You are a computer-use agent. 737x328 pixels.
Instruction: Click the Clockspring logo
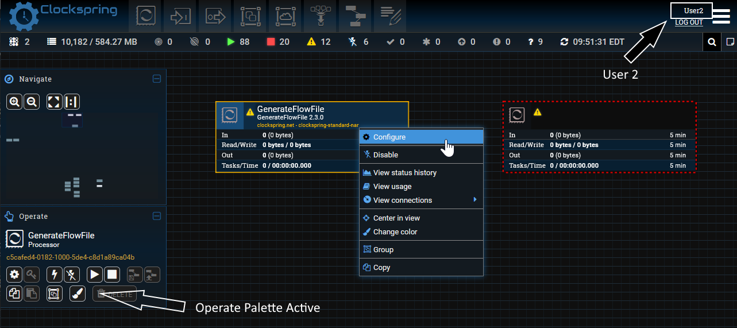point(63,16)
